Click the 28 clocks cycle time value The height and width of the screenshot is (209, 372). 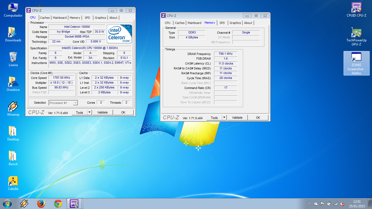(x=225, y=78)
